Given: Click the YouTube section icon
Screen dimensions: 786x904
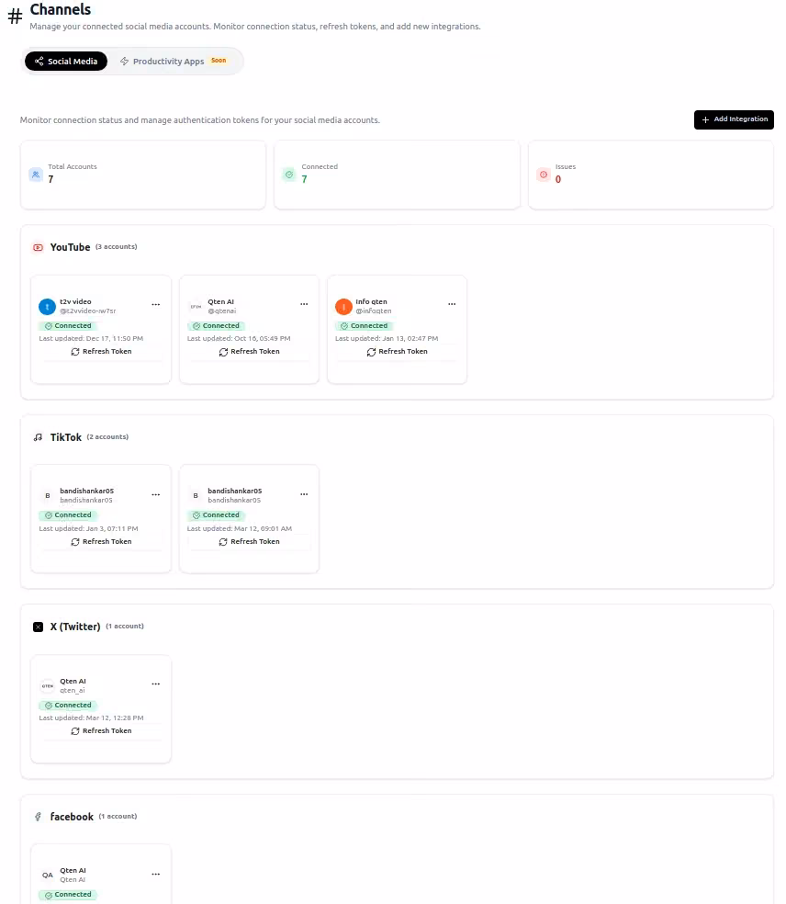Looking at the screenshot, I should tap(38, 247).
